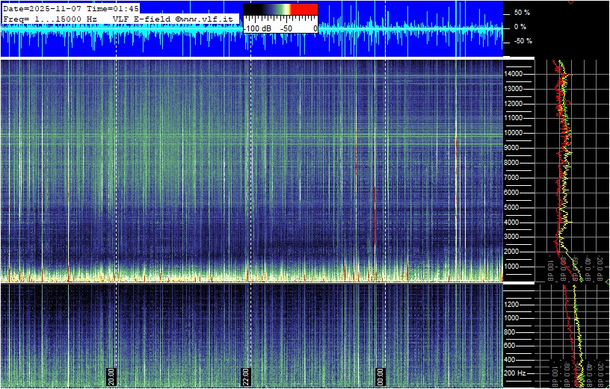The image size is (610, 389).
Task: Select the 1200 label on the lower axis
Action: [515, 304]
